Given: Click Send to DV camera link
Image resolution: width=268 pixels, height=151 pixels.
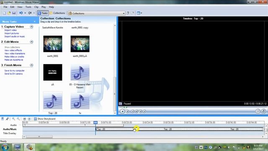Looking at the screenshot, I should point(13,74).
